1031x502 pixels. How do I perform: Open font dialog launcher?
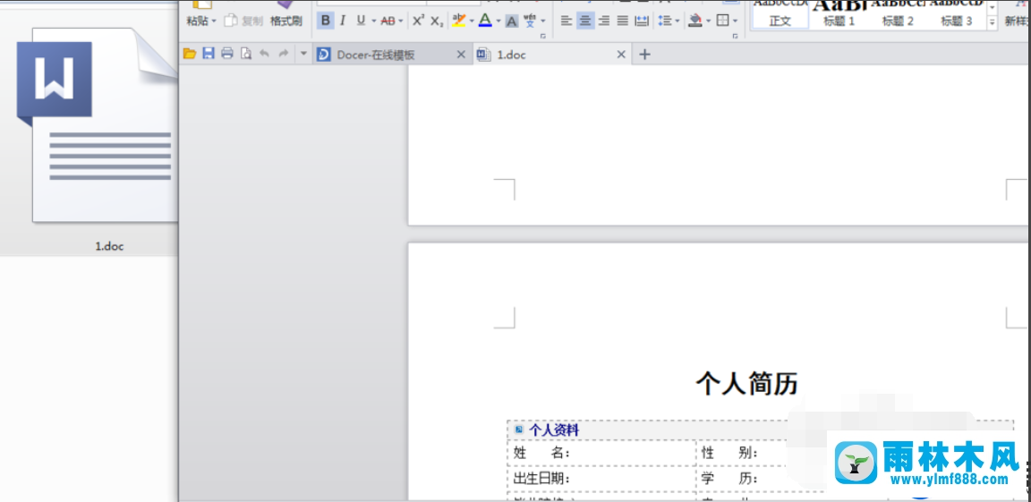coord(543,37)
